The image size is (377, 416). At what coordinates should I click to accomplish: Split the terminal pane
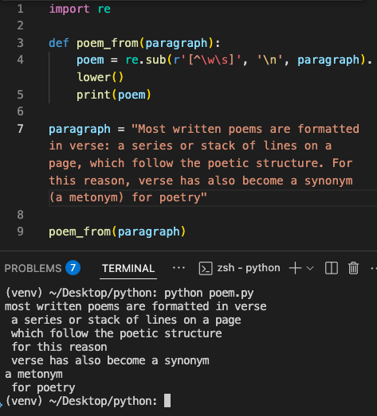(332, 268)
